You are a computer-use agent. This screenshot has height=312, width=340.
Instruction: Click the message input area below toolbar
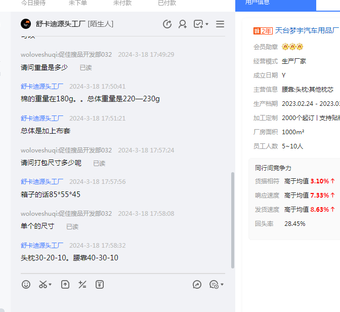point(121,301)
